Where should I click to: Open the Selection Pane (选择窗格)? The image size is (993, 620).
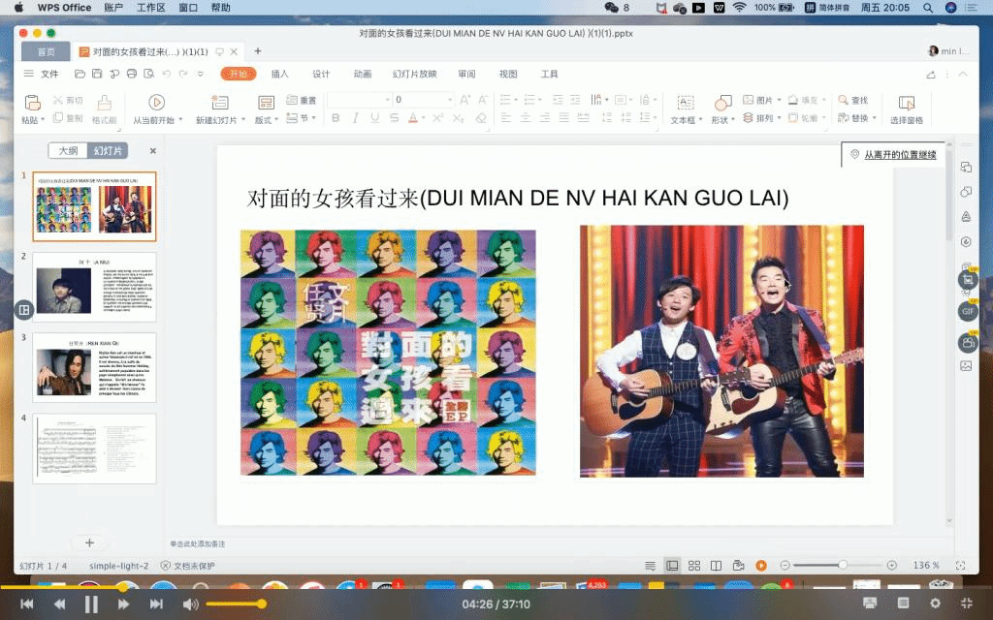click(907, 108)
